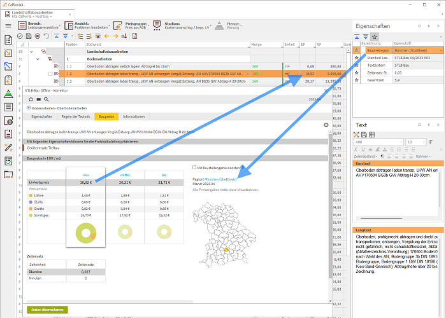Click the orange import arrow sidebar icon

click(8, 53)
